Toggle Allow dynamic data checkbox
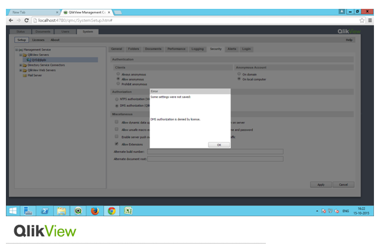 click(x=116, y=122)
